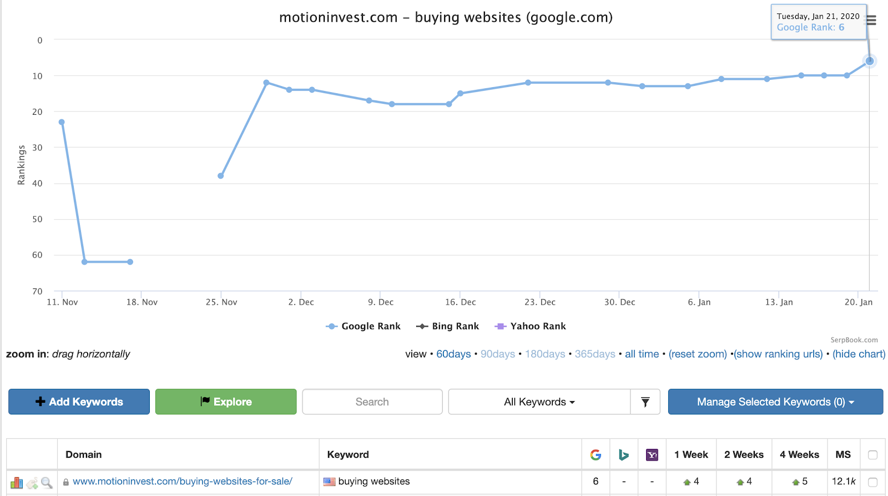Screen dimensions: 888x496
Task: Click the green up arrow in 2 Weeks cell
Action: click(x=740, y=482)
